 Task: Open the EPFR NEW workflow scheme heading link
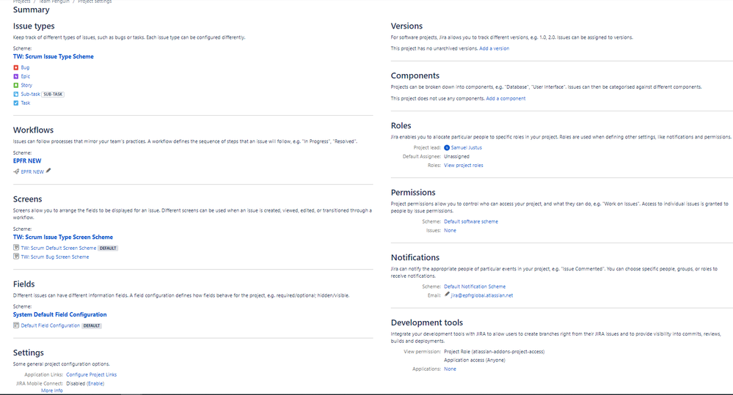(x=27, y=161)
